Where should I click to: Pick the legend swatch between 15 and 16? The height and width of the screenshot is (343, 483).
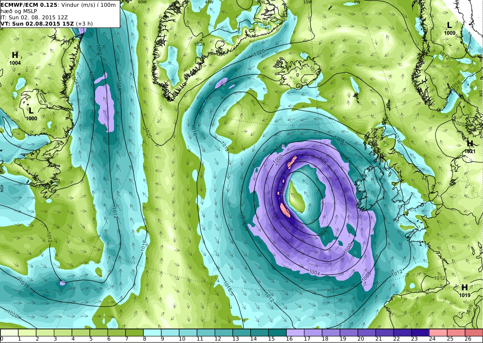click(277, 332)
